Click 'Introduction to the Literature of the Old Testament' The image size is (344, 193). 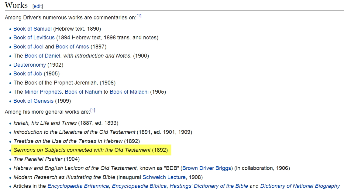click(x=74, y=132)
